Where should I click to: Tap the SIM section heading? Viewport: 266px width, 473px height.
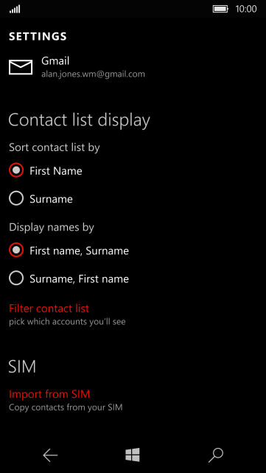22,366
